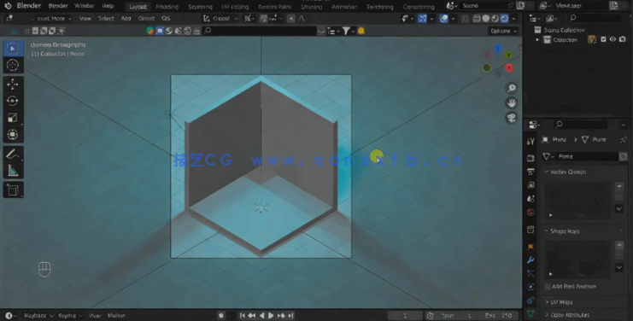The image size is (633, 321).
Task: Open the Global transform orientation dropdown
Action: coord(220,19)
